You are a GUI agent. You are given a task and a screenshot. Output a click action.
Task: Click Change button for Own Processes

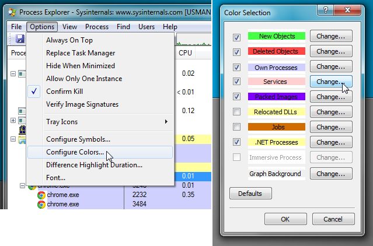coord(331,66)
